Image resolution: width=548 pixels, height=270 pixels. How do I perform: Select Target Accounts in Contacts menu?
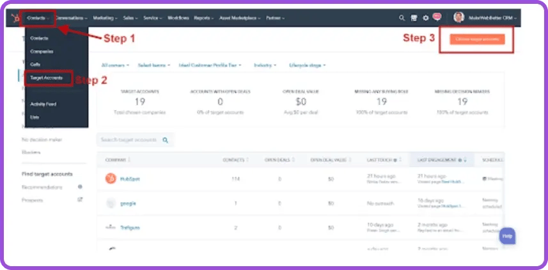46,78
